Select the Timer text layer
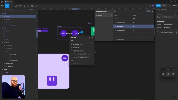178x100 pixels. (13, 25)
